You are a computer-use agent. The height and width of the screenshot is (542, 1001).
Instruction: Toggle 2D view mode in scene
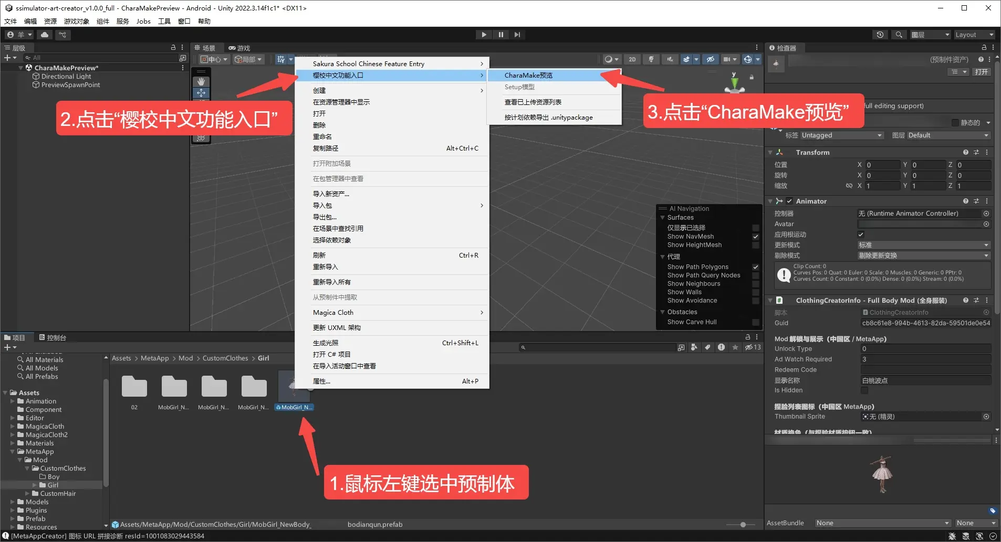tap(632, 59)
